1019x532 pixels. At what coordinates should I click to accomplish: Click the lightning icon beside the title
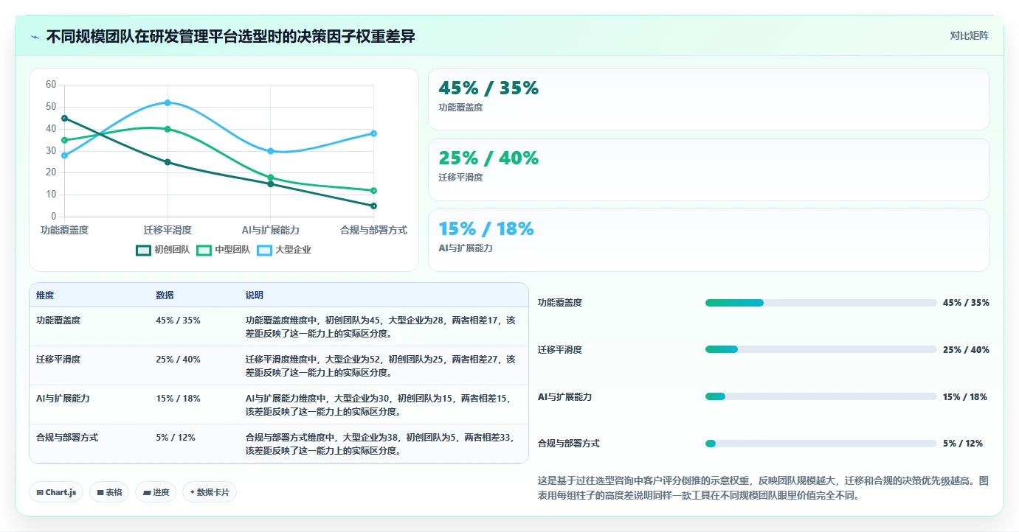click(x=35, y=37)
